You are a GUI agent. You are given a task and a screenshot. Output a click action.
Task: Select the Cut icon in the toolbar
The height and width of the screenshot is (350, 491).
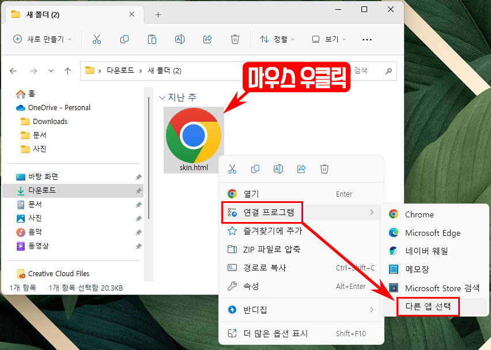click(96, 40)
